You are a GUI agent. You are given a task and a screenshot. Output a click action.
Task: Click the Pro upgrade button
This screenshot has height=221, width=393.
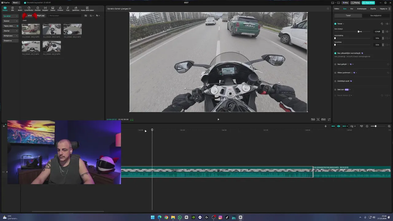345,2
